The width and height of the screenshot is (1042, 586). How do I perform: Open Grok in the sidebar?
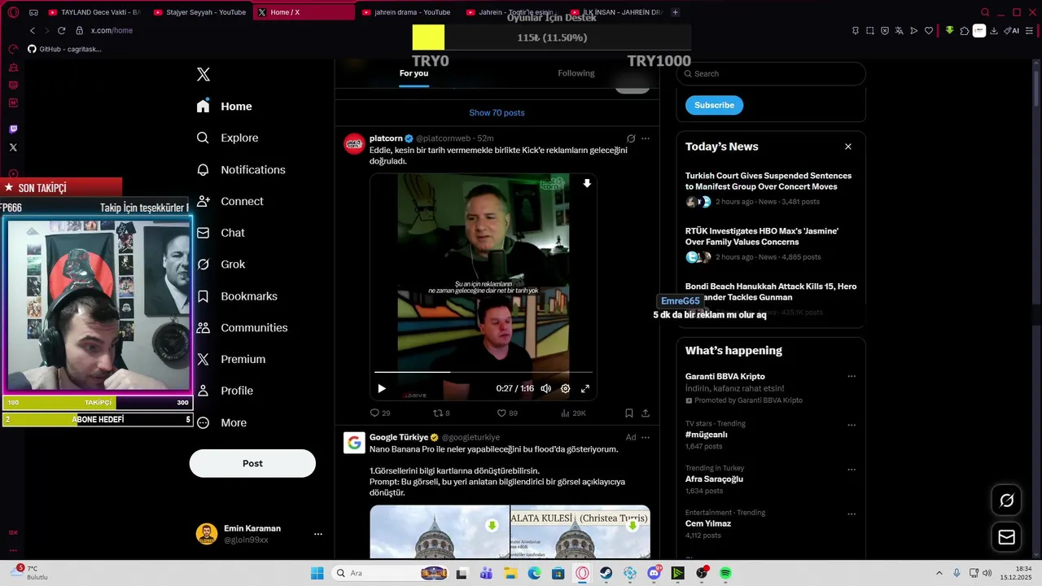tap(221, 265)
